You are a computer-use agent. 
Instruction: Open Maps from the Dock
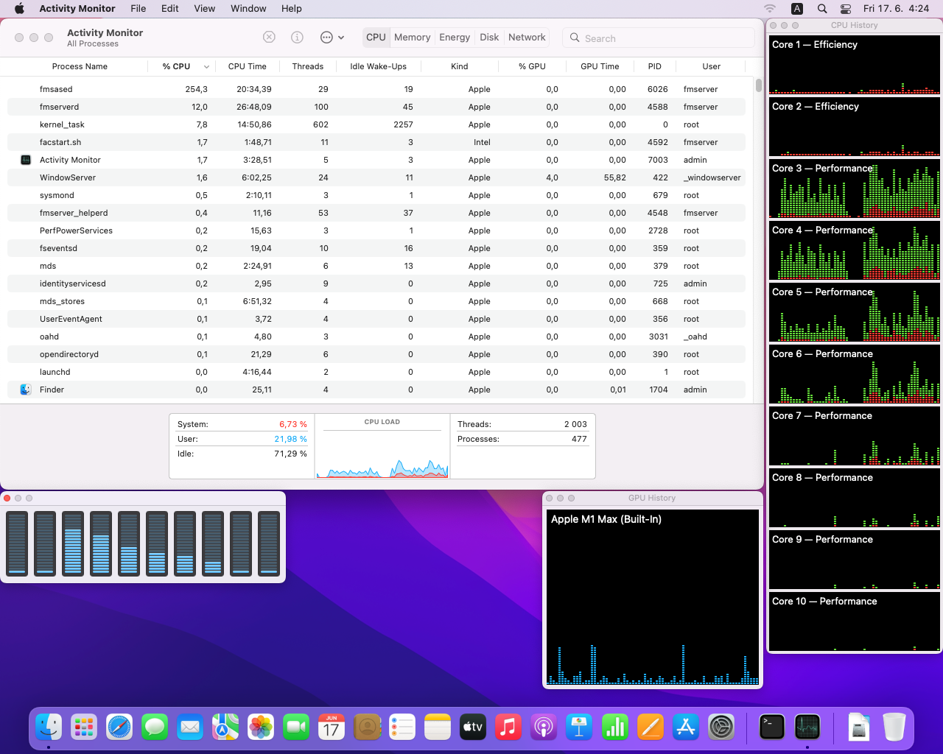click(225, 727)
